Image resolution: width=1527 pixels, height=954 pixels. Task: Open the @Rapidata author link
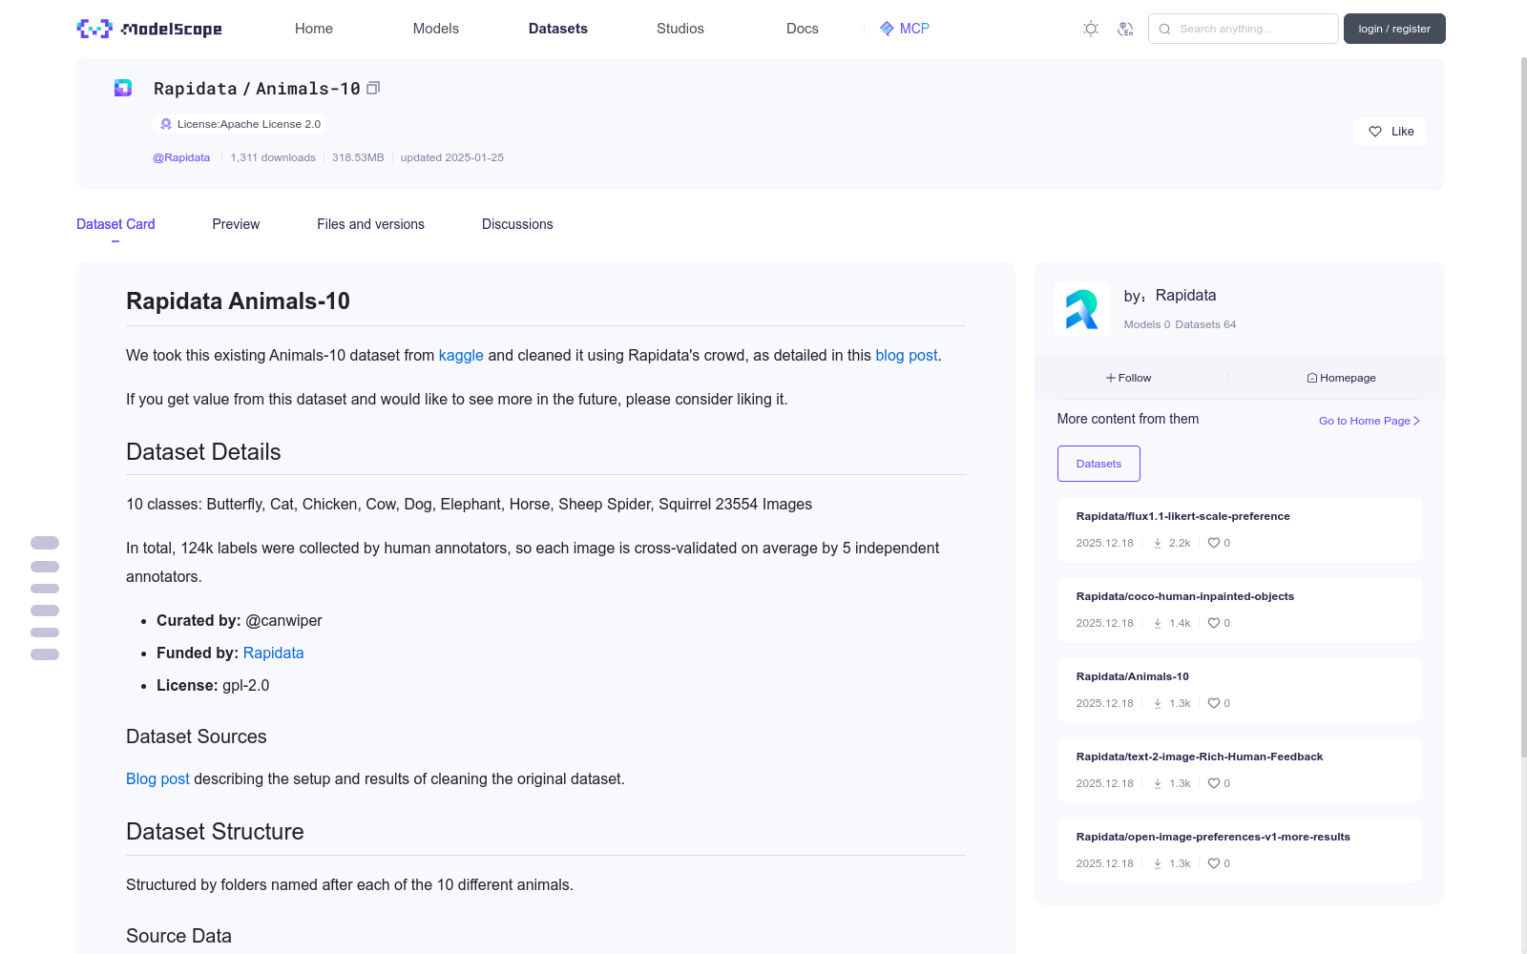pyautogui.click(x=181, y=157)
